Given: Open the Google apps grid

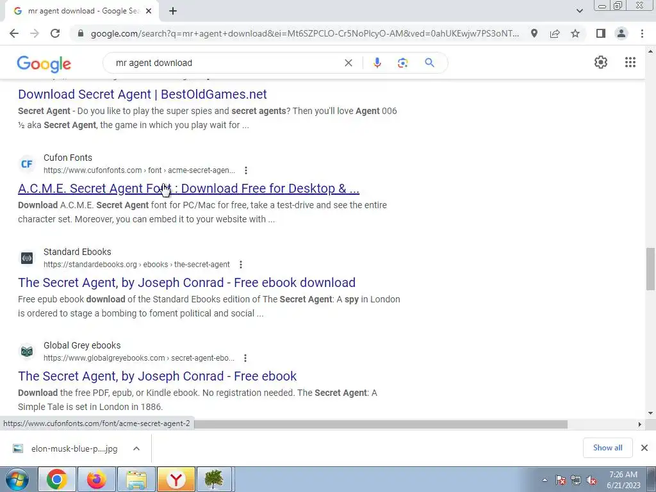Looking at the screenshot, I should 630,62.
